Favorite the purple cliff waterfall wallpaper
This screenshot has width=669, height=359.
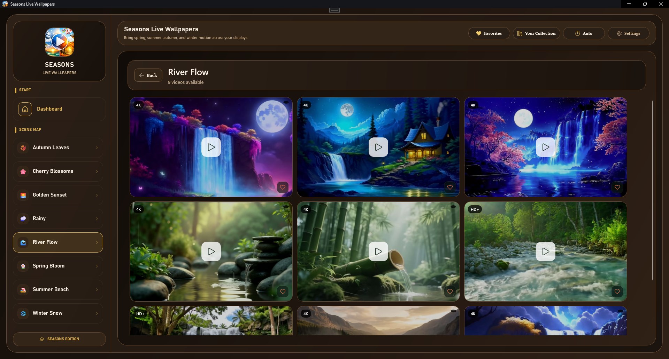point(283,187)
